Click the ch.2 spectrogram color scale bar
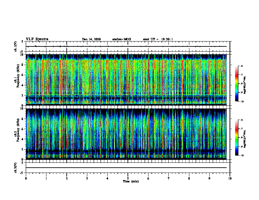The width and height of the screenshot is (259, 200). pyautogui.click(x=236, y=138)
